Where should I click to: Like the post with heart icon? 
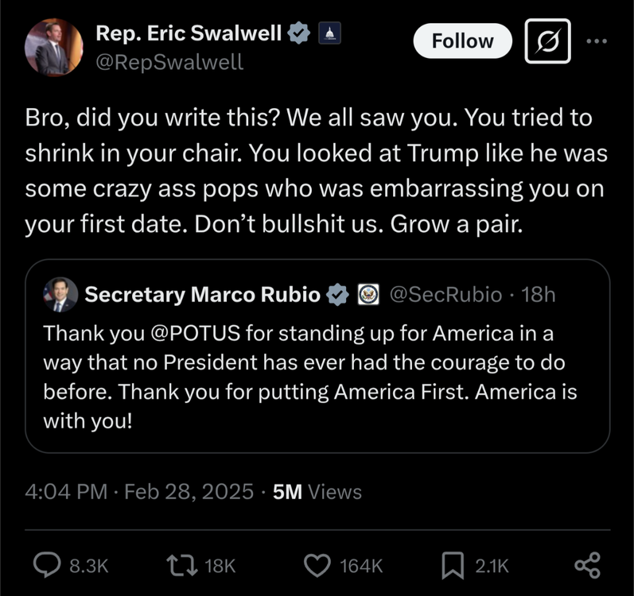tap(317, 565)
